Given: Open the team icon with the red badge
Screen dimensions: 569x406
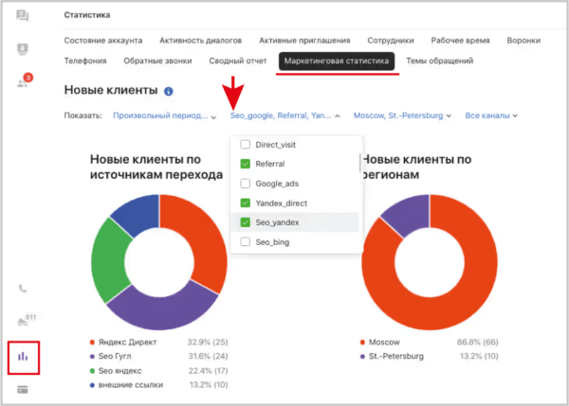Looking at the screenshot, I should [x=23, y=82].
